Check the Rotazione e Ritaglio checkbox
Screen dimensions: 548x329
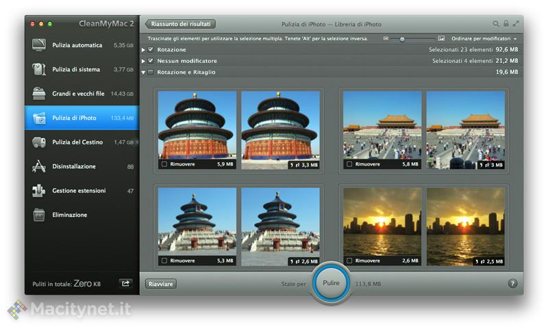pos(151,72)
